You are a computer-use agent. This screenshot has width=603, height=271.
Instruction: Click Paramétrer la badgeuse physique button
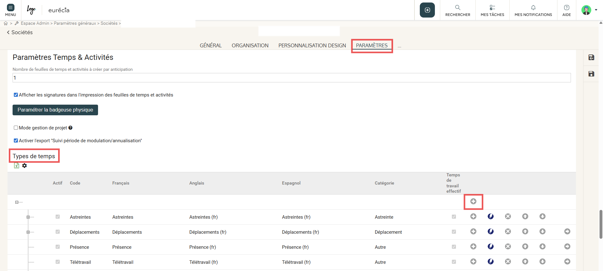[55, 110]
